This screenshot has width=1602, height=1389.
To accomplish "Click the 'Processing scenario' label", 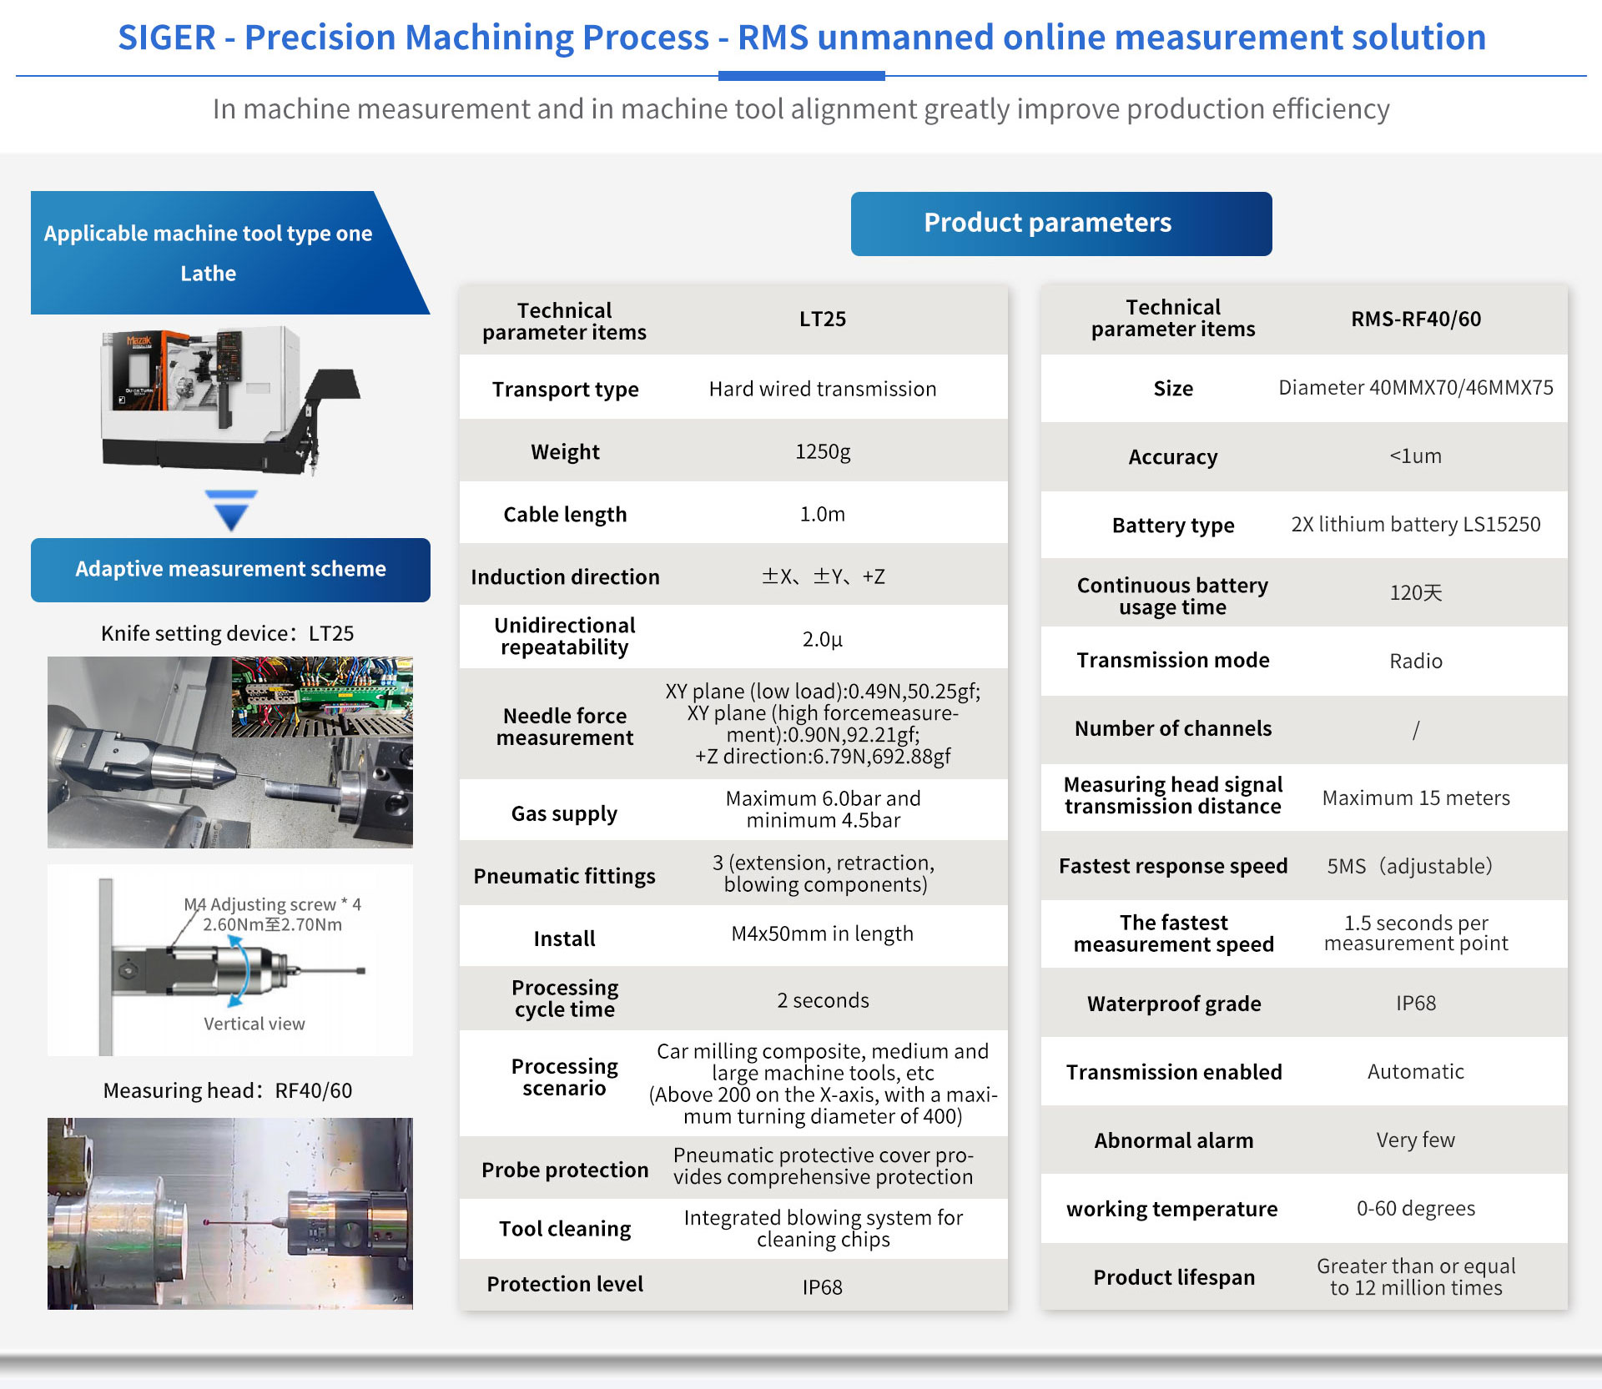I will (x=565, y=1077).
